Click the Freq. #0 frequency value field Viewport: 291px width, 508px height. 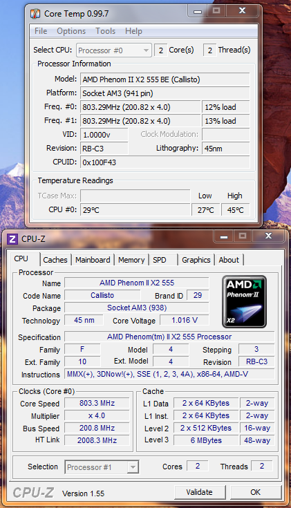point(140,107)
